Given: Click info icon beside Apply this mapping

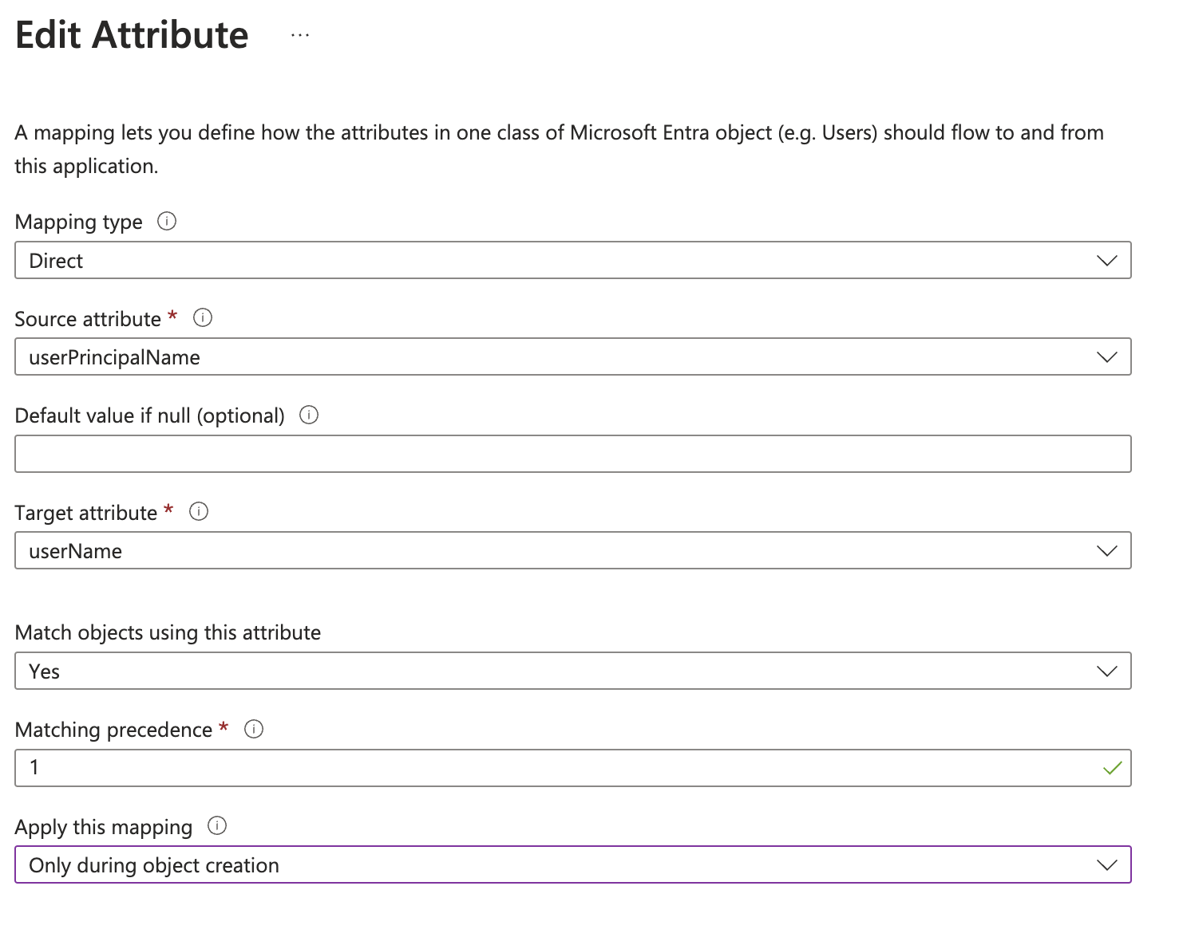Looking at the screenshot, I should [217, 826].
